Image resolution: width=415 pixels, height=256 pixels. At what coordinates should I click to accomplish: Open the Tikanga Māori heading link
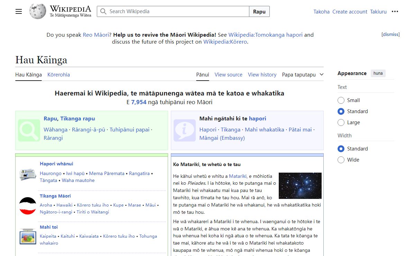(x=55, y=196)
